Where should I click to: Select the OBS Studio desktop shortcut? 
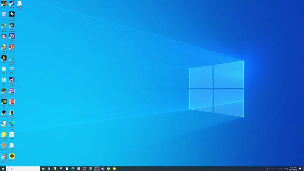tap(4, 113)
